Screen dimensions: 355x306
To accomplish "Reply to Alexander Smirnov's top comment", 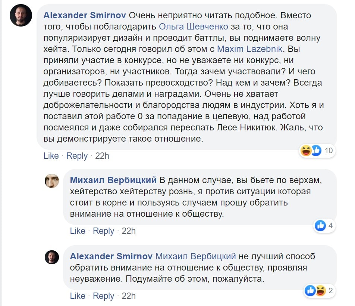I will pos(77,156).
